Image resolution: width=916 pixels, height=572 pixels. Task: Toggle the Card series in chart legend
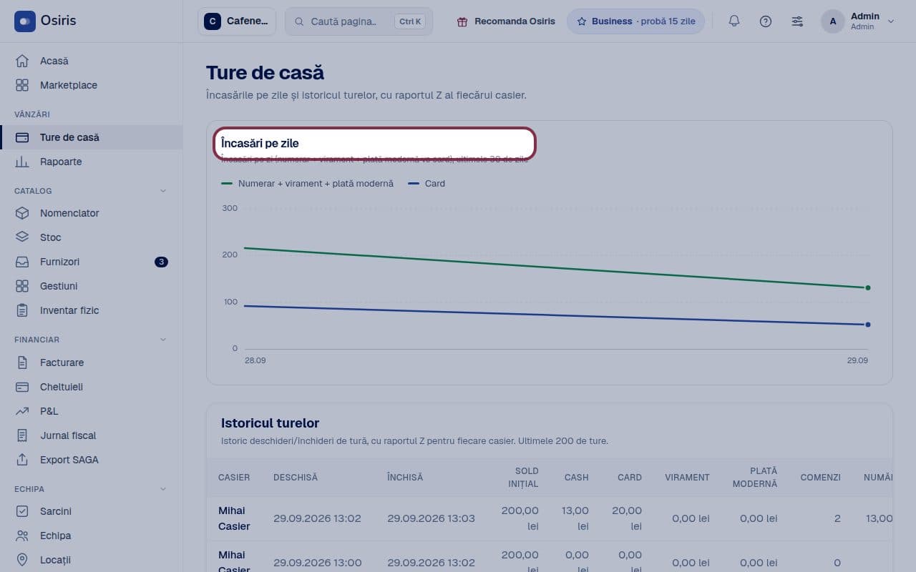(427, 184)
